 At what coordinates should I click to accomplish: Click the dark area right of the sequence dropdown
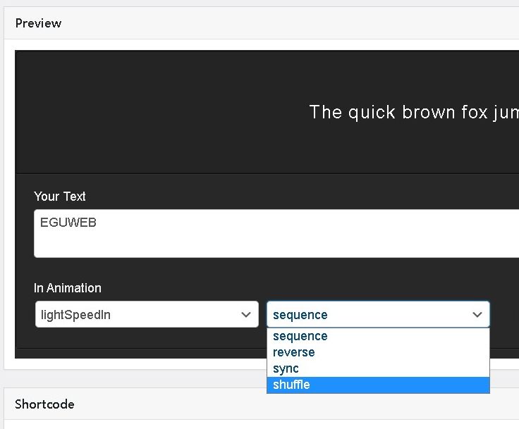504,315
